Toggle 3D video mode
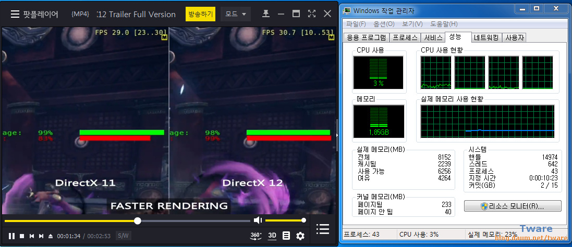 click(x=272, y=236)
